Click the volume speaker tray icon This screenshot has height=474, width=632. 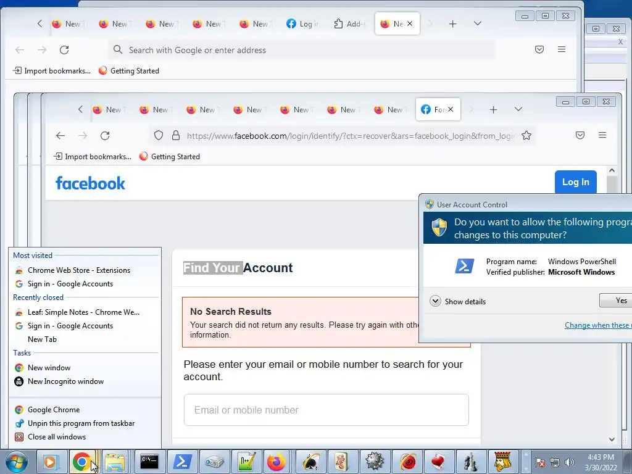[x=570, y=462]
